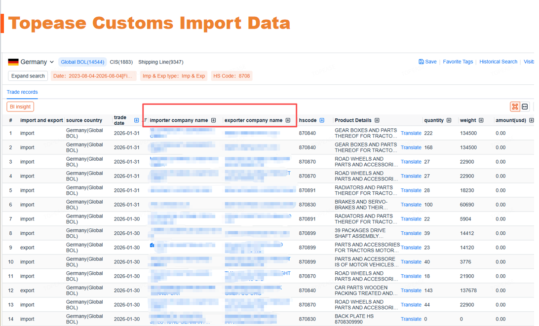539x326 pixels.
Task: Open Historical Search
Action: pyautogui.click(x=498, y=62)
